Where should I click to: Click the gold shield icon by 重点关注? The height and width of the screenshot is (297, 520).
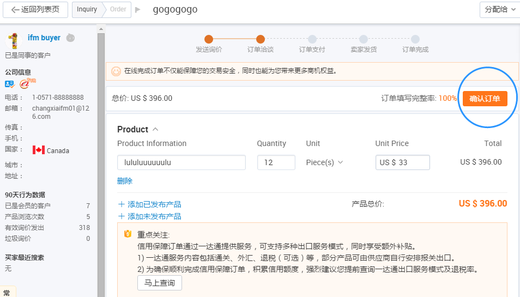[128, 234]
